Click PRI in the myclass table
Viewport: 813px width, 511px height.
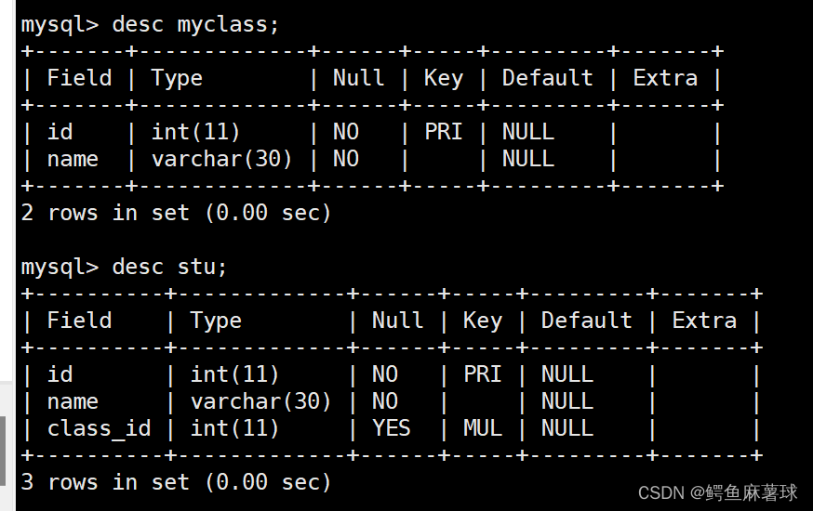tap(443, 132)
